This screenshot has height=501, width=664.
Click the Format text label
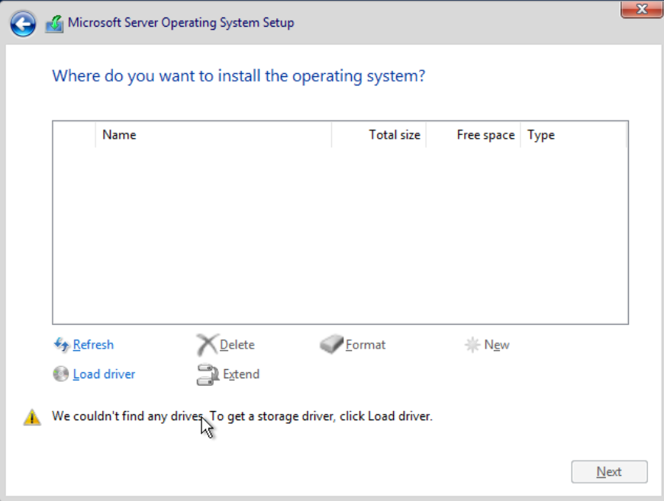click(366, 345)
